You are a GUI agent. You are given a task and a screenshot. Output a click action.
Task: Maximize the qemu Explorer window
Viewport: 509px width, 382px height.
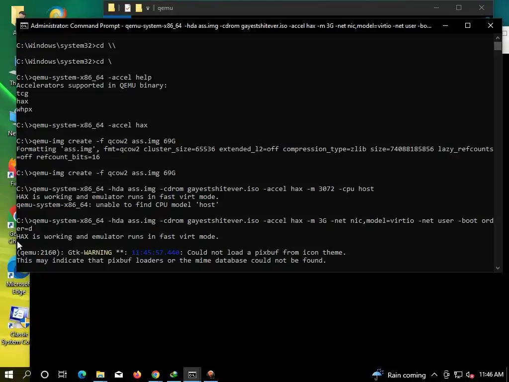pyautogui.click(x=459, y=7)
